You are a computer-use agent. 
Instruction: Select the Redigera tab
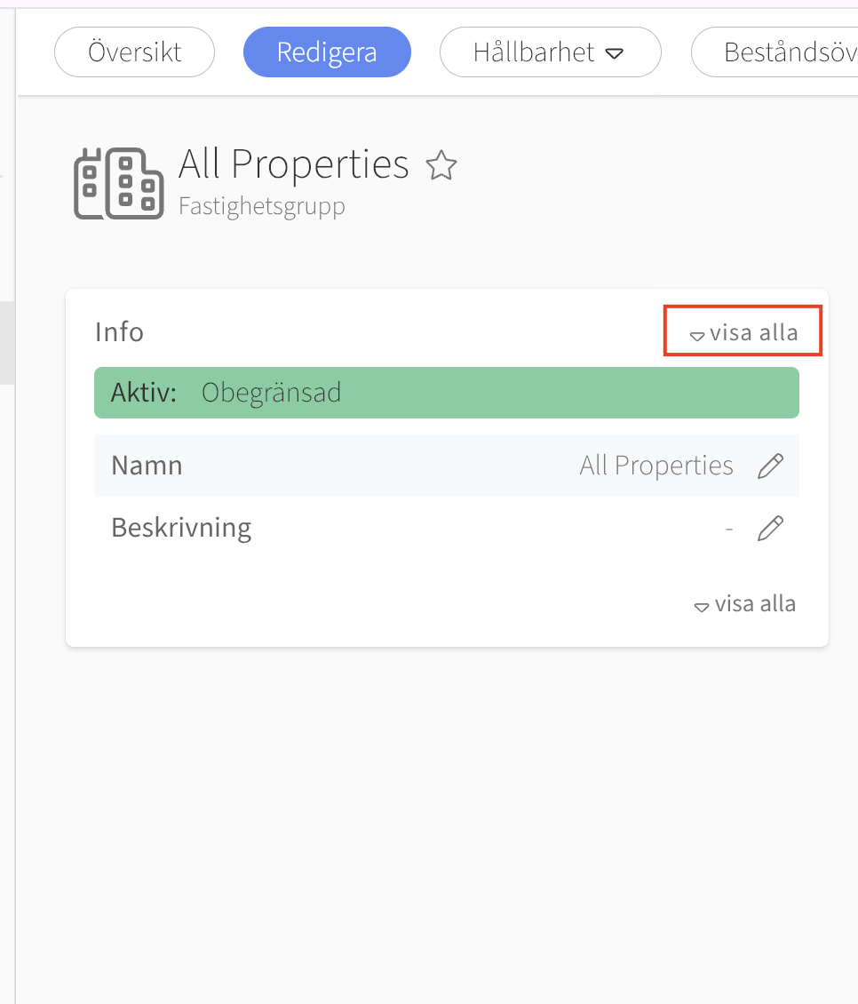click(327, 52)
